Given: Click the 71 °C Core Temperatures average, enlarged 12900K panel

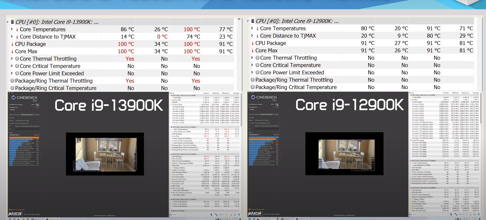Looking at the screenshot, I should (x=466, y=28).
